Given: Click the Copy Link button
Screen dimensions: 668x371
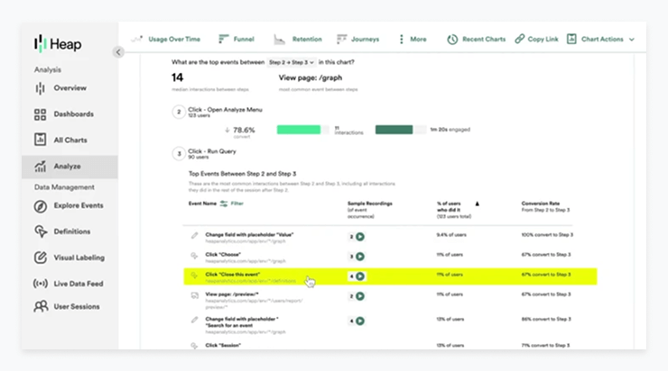Looking at the screenshot, I should pos(539,40).
